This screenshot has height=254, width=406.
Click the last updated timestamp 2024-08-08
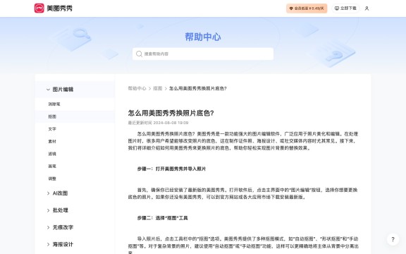point(158,123)
